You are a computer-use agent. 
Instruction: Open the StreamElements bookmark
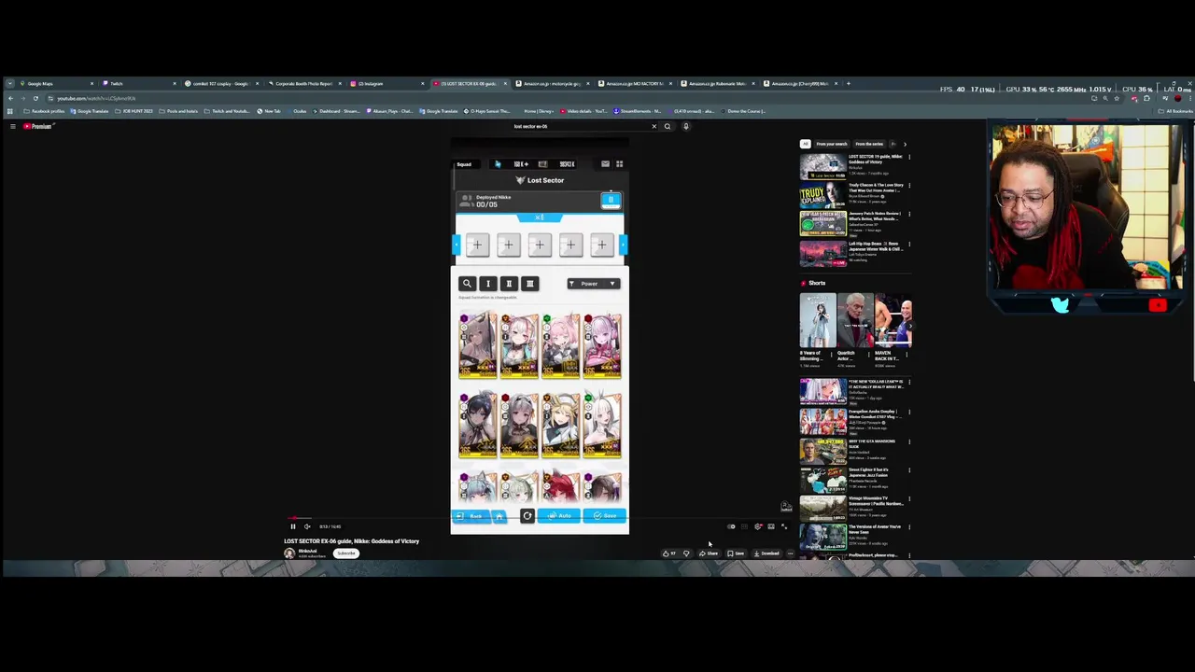637,111
